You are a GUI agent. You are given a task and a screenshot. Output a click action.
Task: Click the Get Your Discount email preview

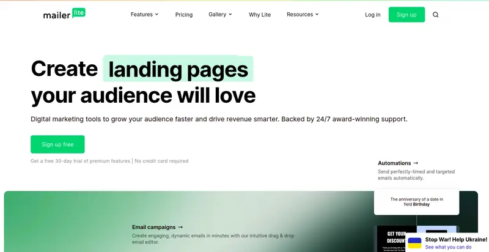coord(389,239)
